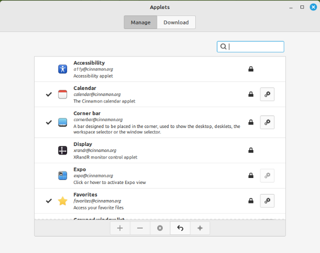Click the Calendar applet icon

click(x=63, y=94)
